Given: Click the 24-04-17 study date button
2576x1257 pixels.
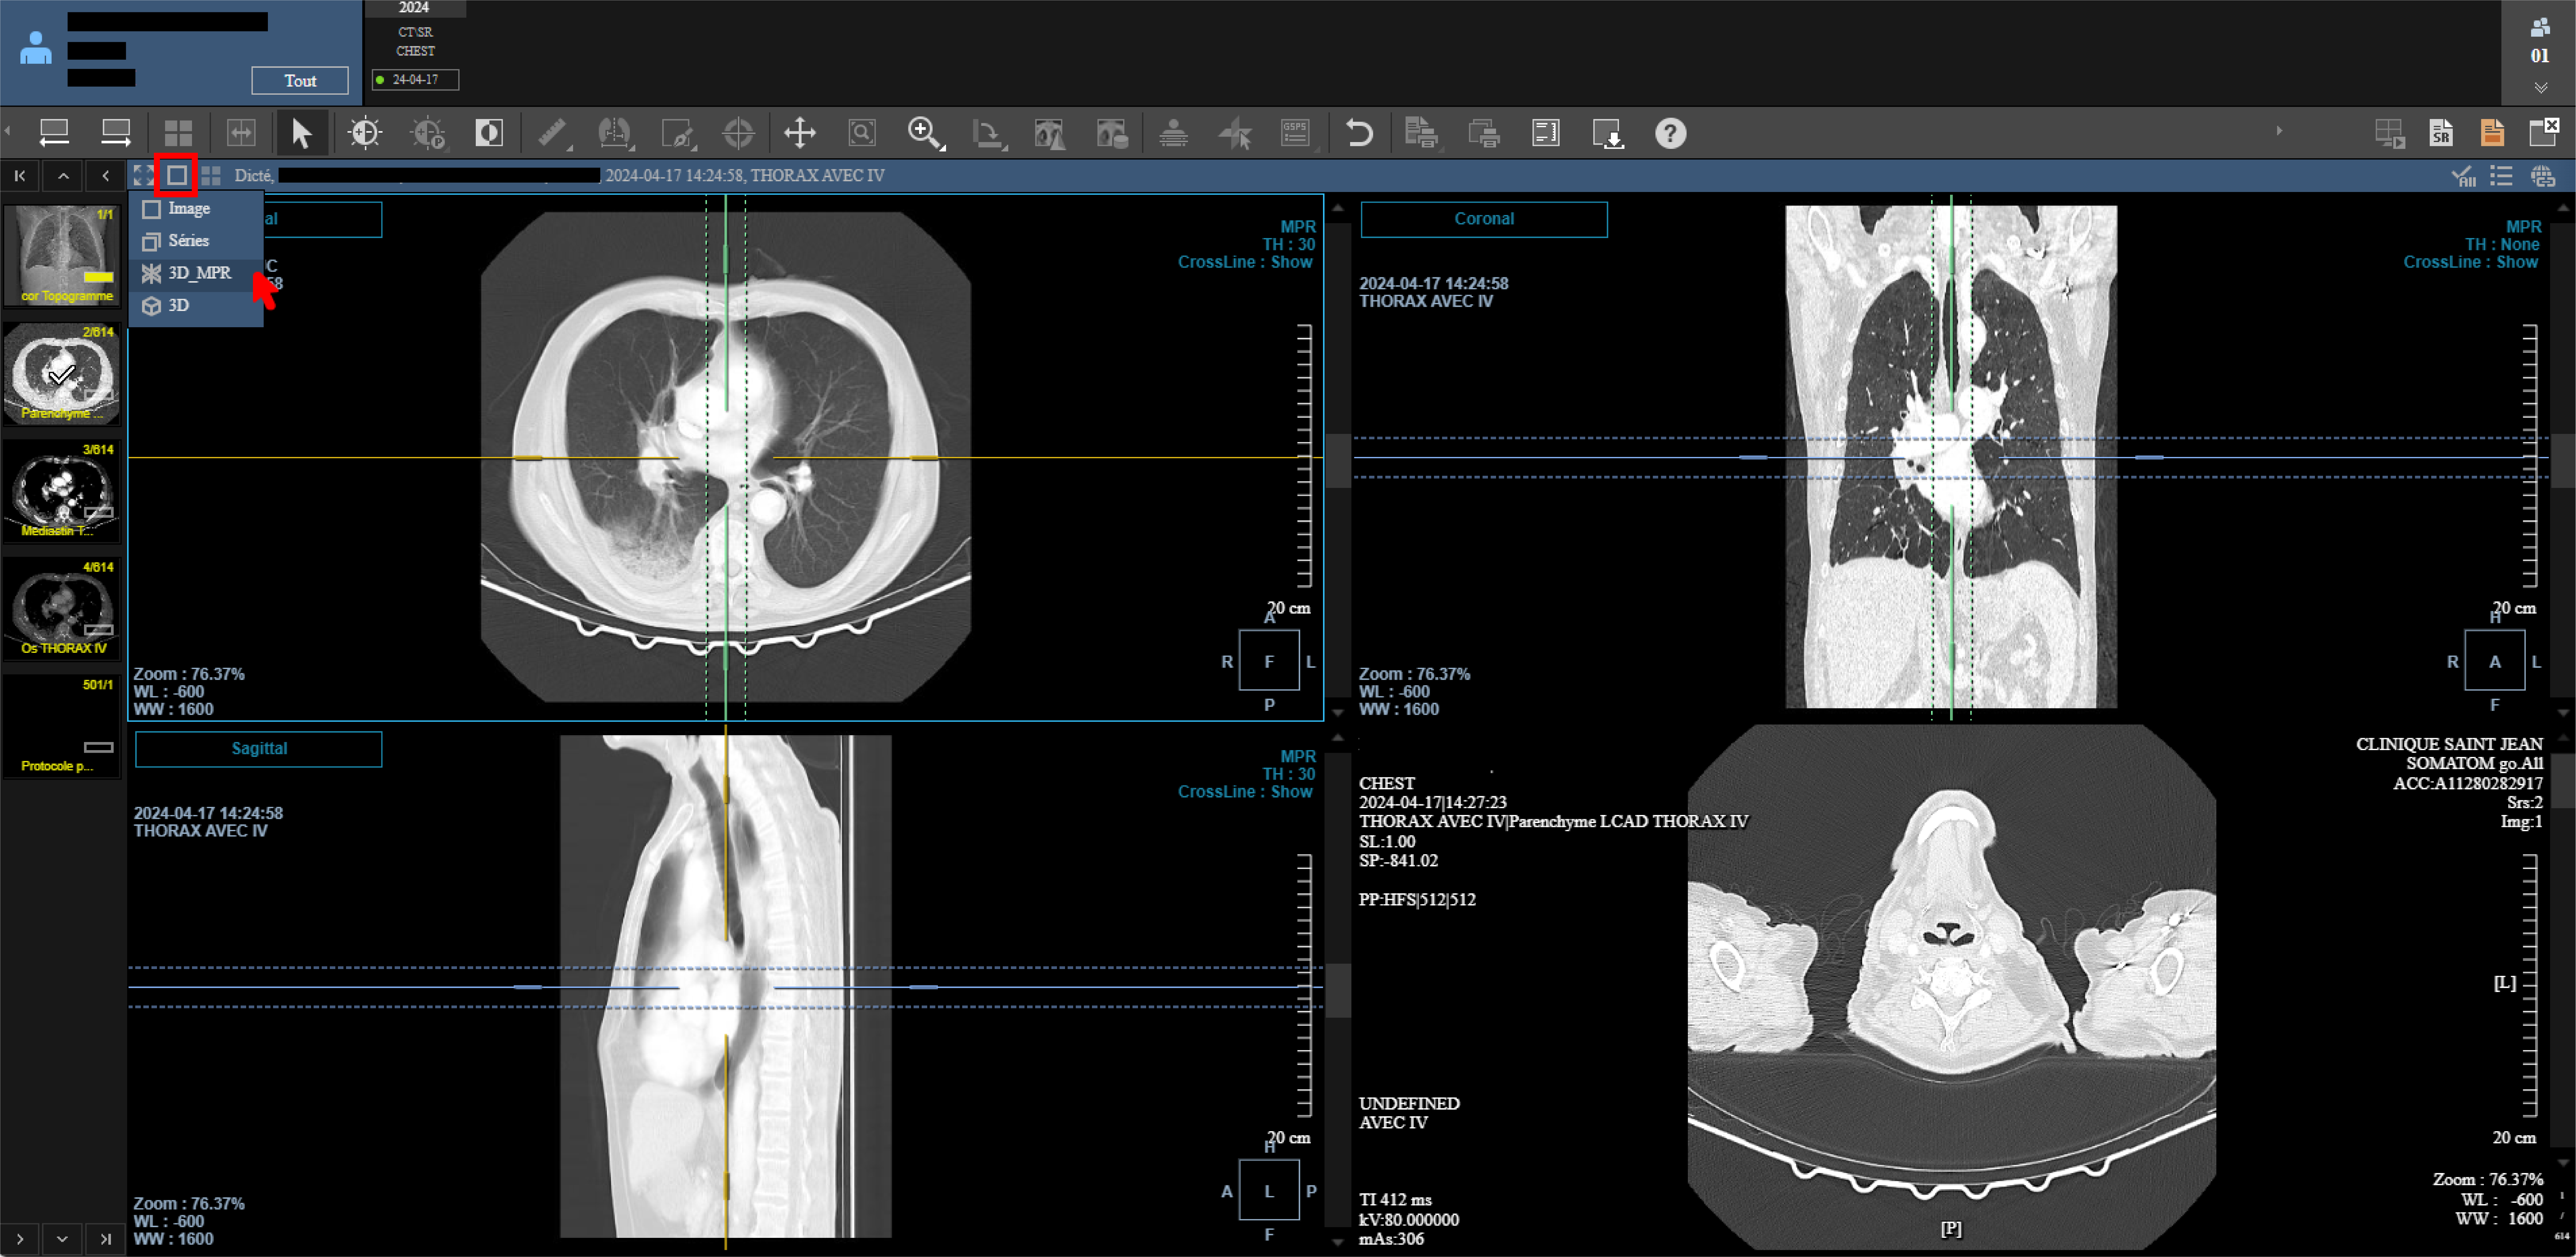Looking at the screenshot, I should 415,80.
